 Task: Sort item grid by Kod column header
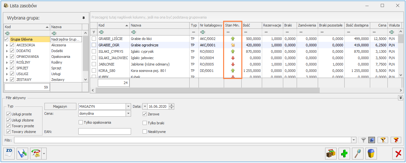click(x=113, y=25)
